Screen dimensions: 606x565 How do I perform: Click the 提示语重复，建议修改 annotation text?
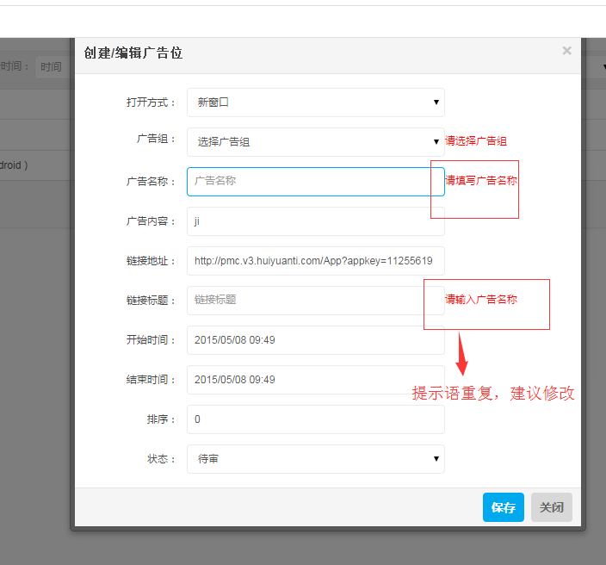[x=493, y=394]
